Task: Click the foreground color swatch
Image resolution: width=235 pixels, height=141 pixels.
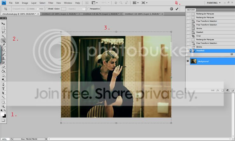Action: (3, 114)
